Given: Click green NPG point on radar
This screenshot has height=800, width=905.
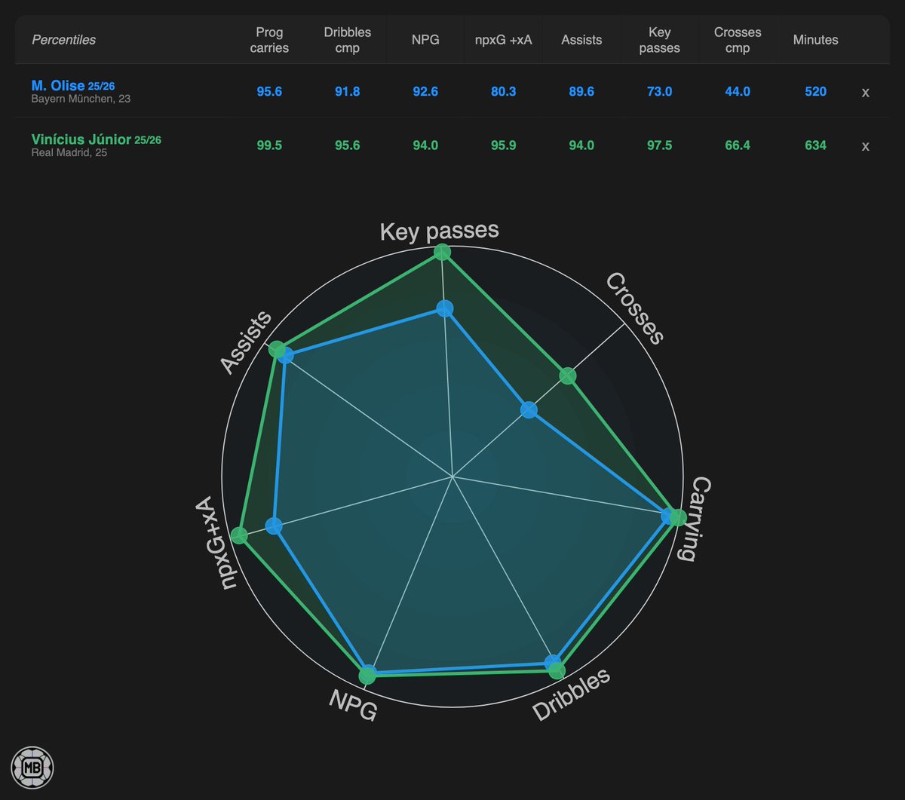Looking at the screenshot, I should coord(367,675).
